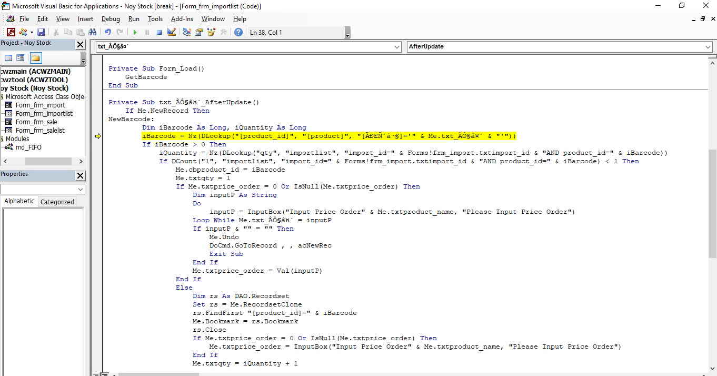Image resolution: width=717 pixels, height=376 pixels.
Task: Click the Insert Module icon
Action: pyautogui.click(x=23, y=32)
